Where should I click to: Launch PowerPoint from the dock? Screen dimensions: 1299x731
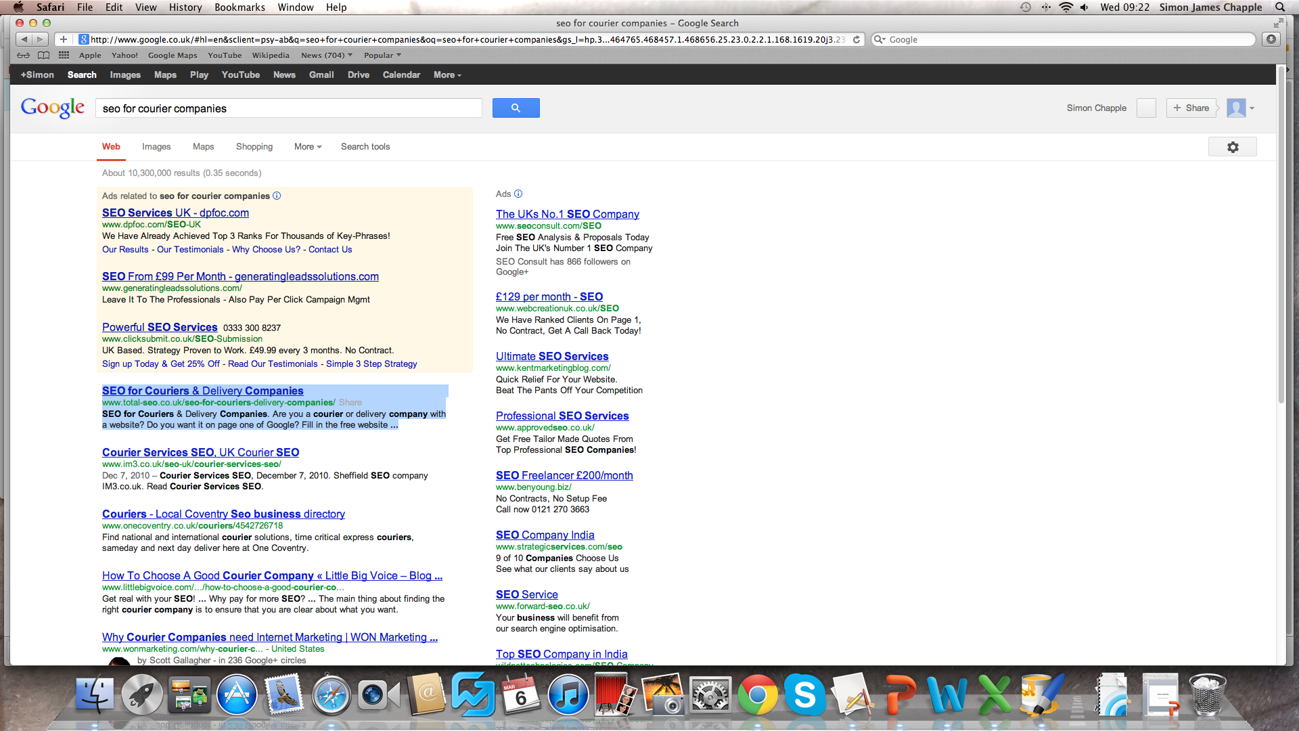(900, 695)
